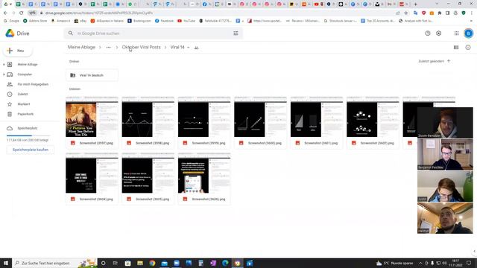
Task: Open Drive settings gear icon
Action: tap(439, 33)
